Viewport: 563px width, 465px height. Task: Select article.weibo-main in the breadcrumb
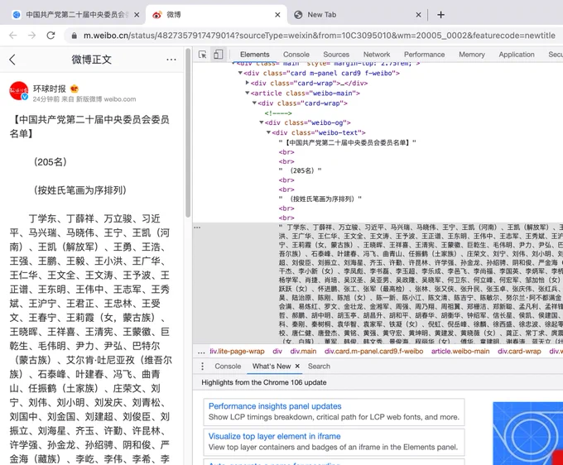[460, 352]
